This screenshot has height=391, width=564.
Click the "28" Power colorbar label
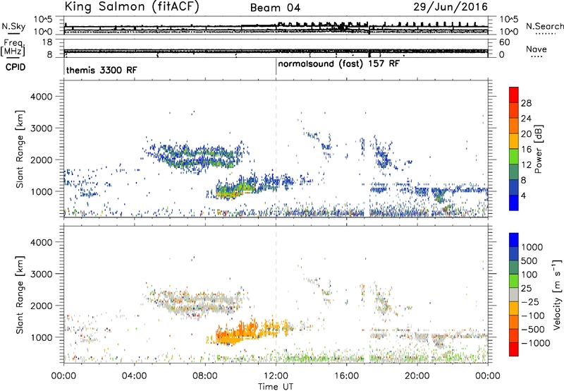coord(526,103)
